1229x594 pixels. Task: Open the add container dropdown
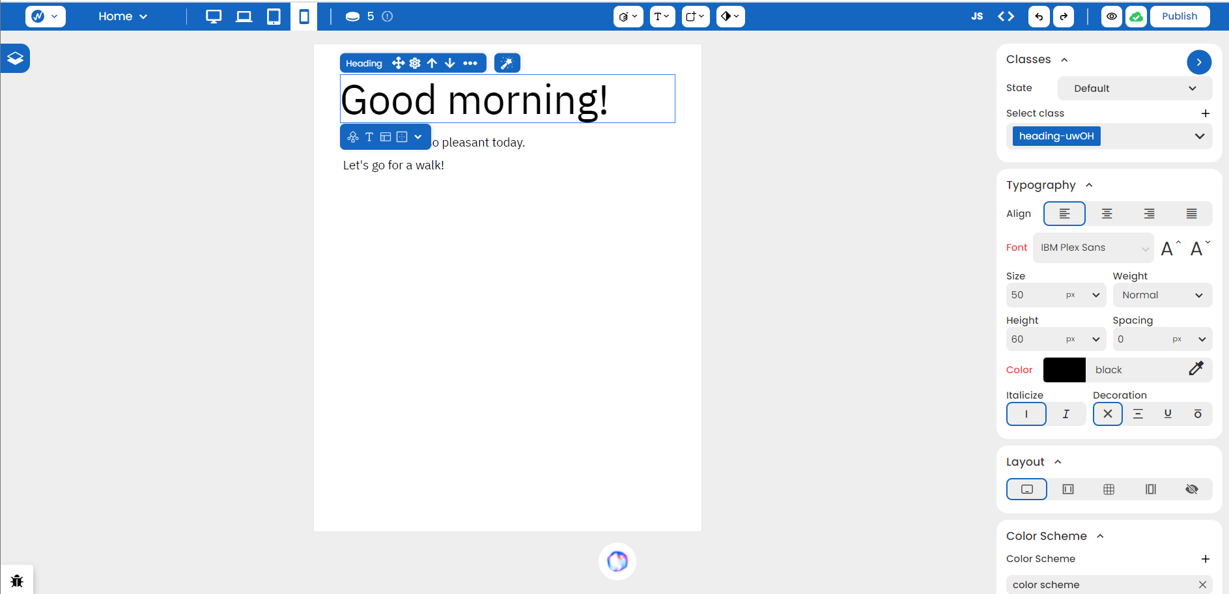pos(696,16)
